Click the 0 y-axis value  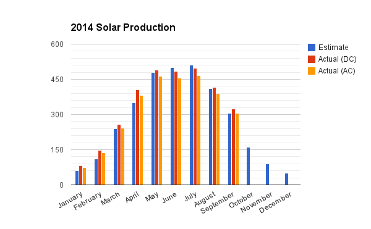coord(61,185)
